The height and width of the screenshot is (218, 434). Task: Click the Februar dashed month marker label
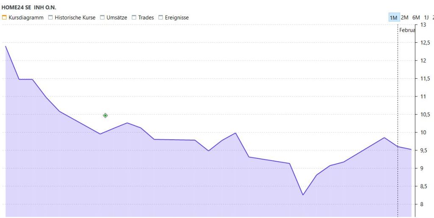click(x=407, y=30)
